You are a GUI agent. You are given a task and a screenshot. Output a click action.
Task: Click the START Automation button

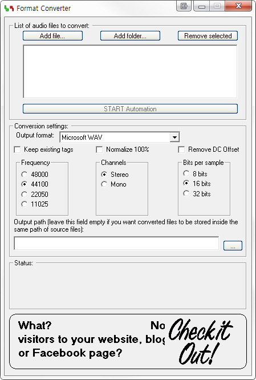(130, 109)
